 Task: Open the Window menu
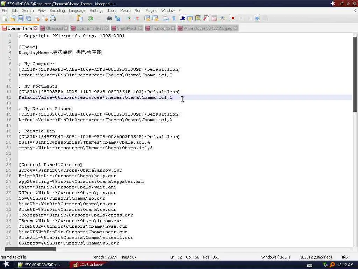[168, 11]
